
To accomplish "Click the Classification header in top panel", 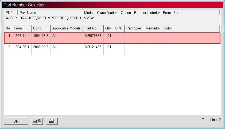I will point(107,13).
